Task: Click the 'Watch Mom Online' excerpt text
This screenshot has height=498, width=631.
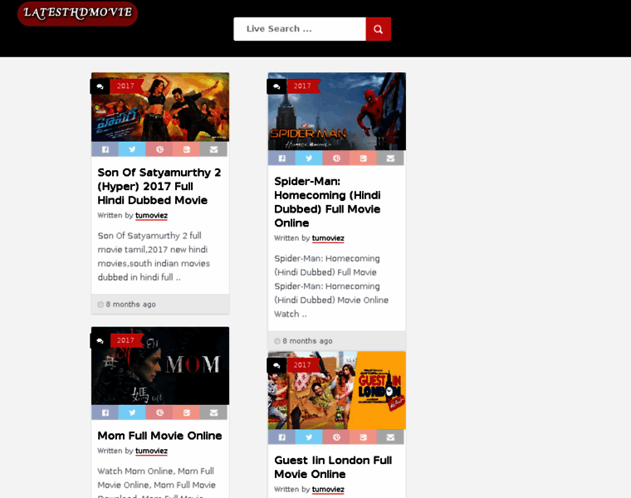Action: [x=156, y=482]
